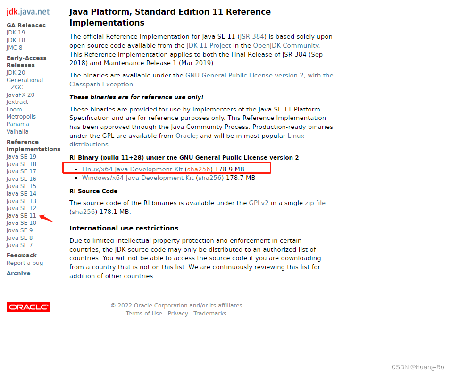Click 'These binaries are for reference use only!'
451x375 pixels.
[x=136, y=97]
